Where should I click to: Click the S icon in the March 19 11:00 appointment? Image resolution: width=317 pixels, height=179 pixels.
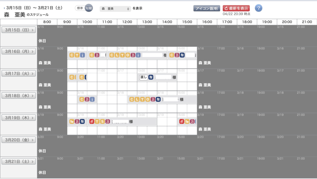(x=102, y=122)
